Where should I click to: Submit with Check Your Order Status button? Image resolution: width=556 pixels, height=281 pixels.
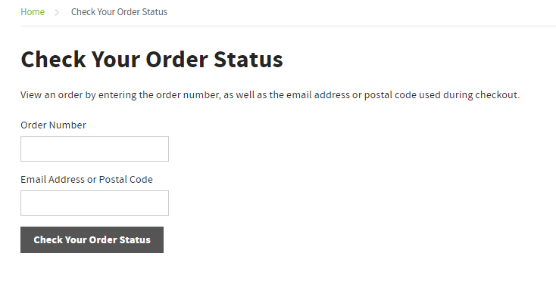(92, 239)
